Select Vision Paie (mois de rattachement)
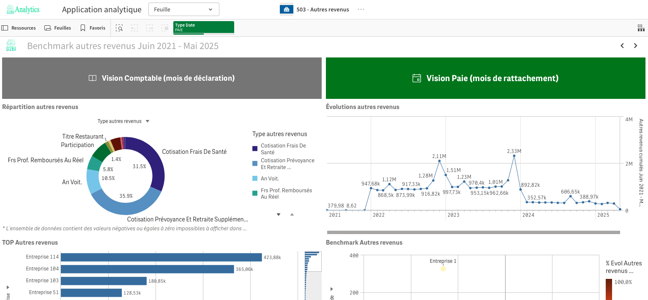648x300 pixels. 485,78
